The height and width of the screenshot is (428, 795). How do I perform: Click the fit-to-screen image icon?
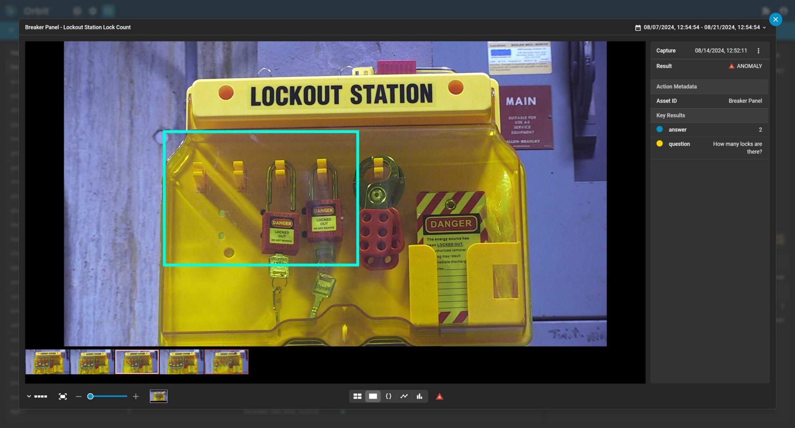pyautogui.click(x=63, y=397)
